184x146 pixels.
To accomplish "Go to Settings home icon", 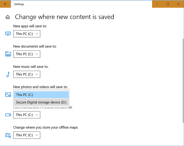I will point(8,17).
